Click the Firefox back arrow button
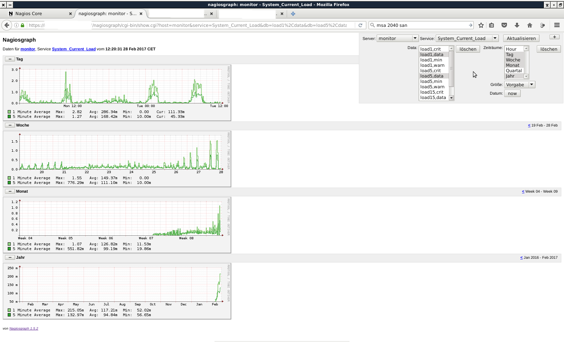Image resolution: width=564 pixels, height=342 pixels. [x=7, y=25]
